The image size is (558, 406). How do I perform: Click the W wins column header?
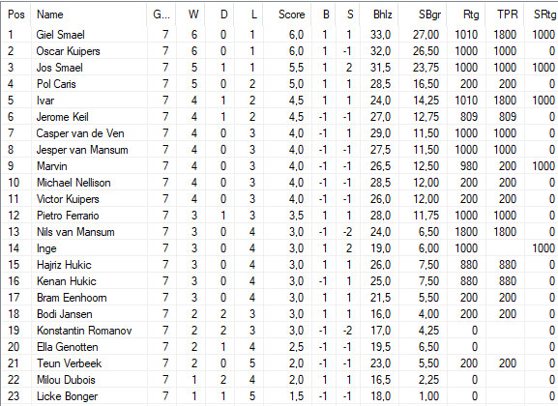191,14
